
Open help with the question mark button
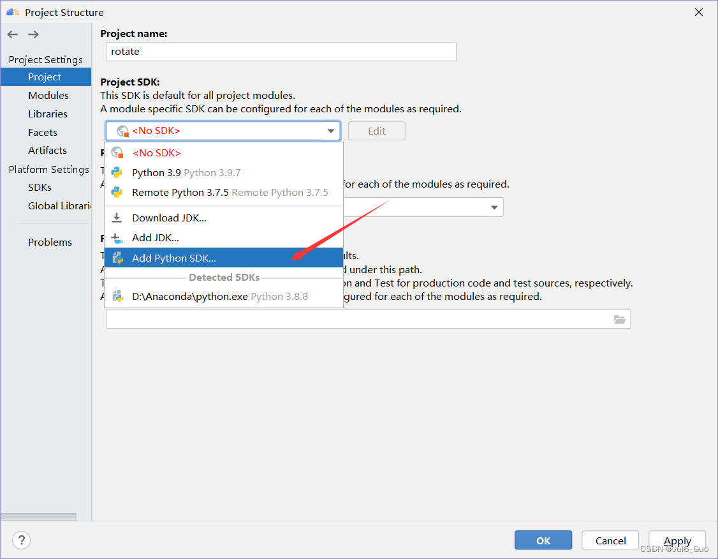[21, 540]
